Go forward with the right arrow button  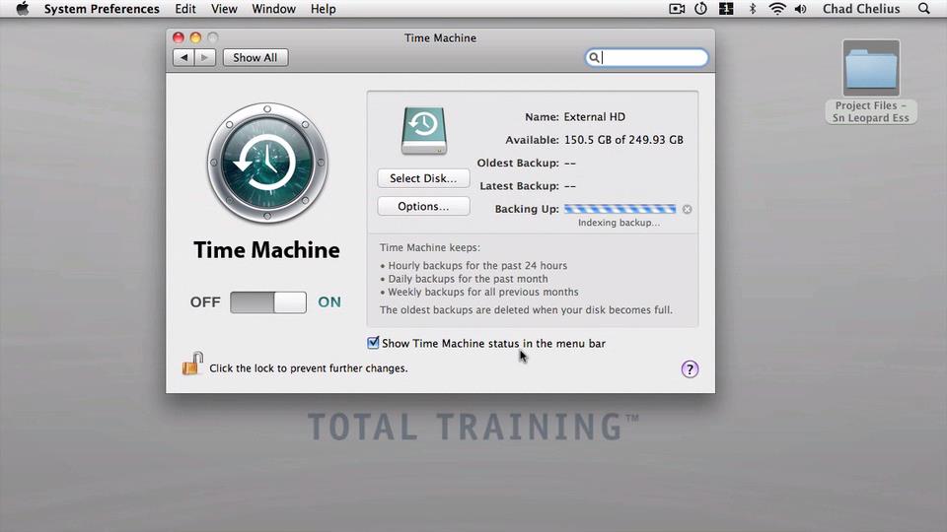pos(205,57)
